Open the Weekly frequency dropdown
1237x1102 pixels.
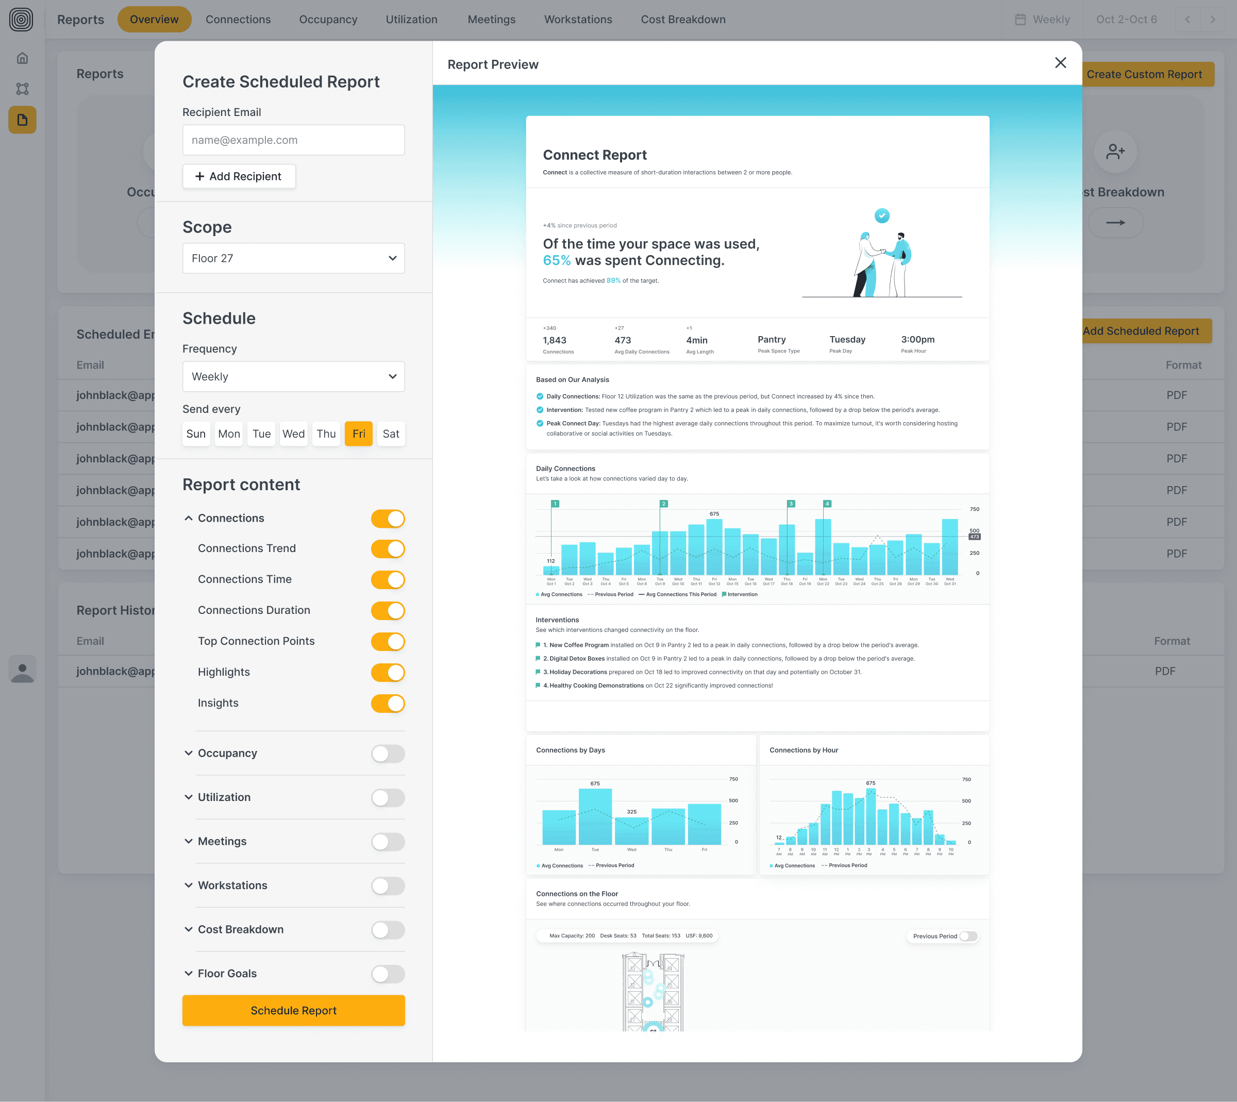(x=294, y=377)
